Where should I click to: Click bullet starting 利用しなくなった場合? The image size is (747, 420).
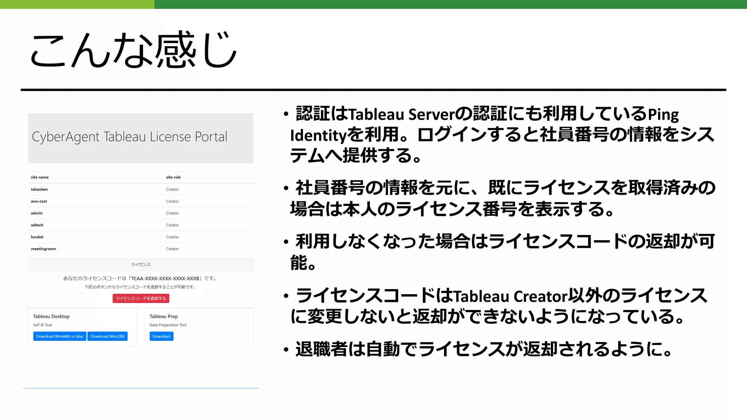499,252
